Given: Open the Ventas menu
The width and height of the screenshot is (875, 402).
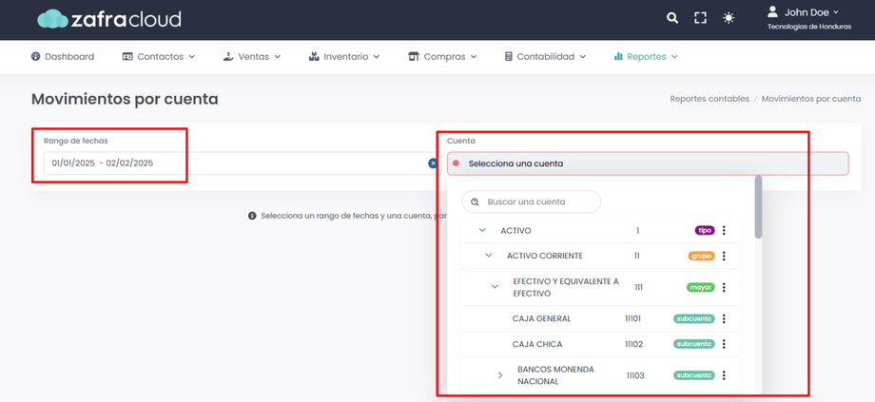Looking at the screenshot, I should pyautogui.click(x=252, y=56).
